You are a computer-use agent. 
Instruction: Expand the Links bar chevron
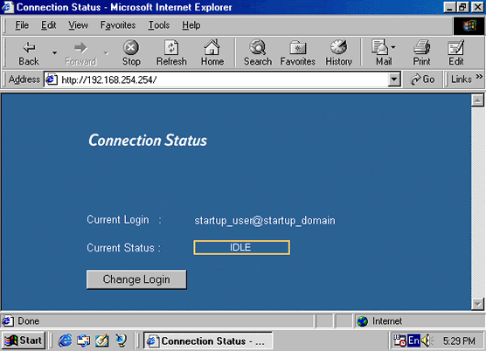[x=479, y=76]
